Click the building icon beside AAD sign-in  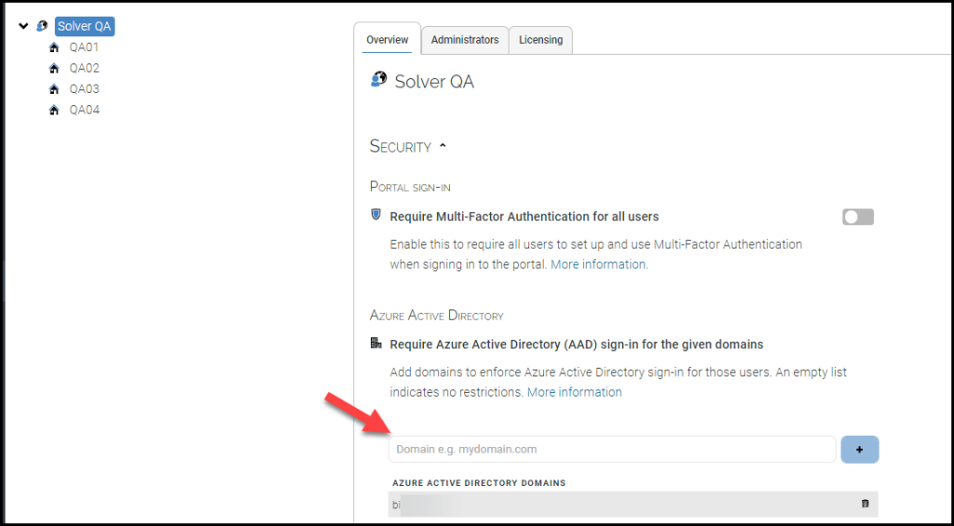tap(376, 344)
